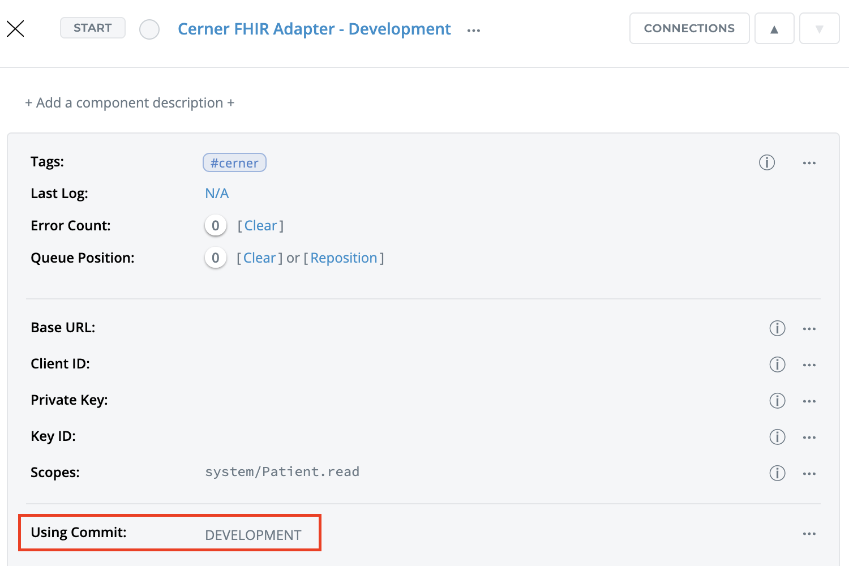
Task: Click the info icon for Tags
Action: coord(766,162)
